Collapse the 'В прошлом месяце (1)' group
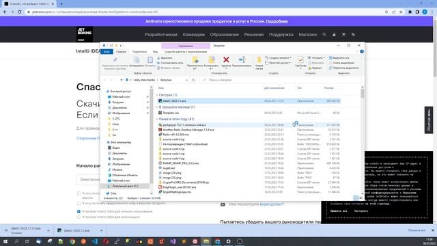This screenshot has width=437, height=246. pyautogui.click(x=157, y=107)
